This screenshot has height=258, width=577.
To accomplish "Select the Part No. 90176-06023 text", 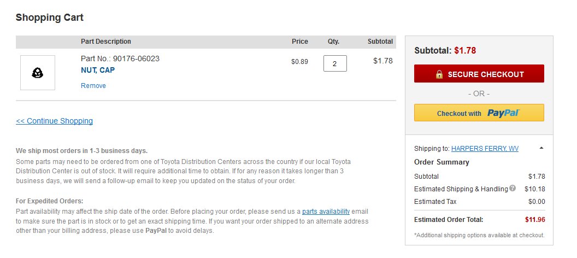I will [x=120, y=58].
